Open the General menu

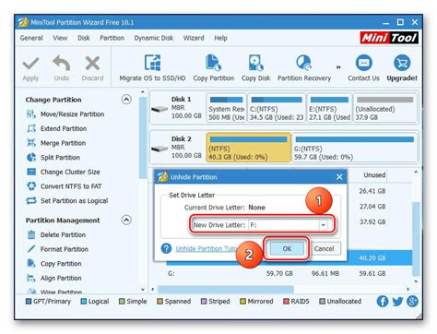(x=31, y=38)
